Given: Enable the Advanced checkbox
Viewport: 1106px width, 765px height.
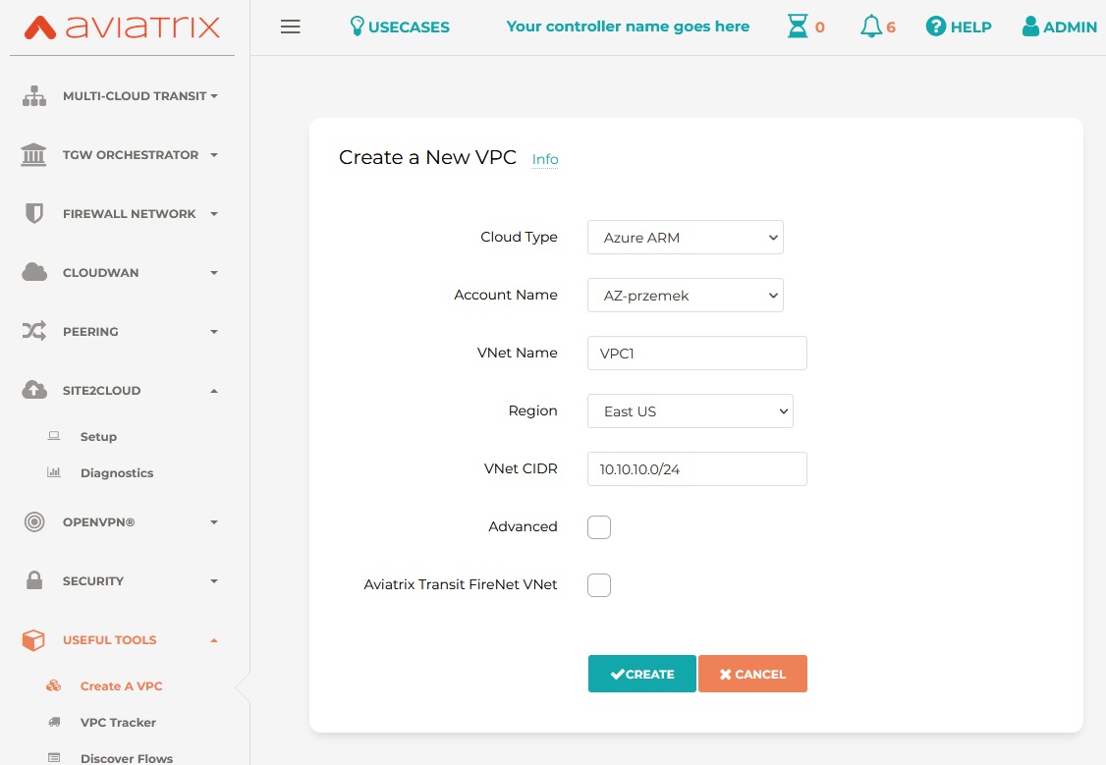Looking at the screenshot, I should 599,526.
